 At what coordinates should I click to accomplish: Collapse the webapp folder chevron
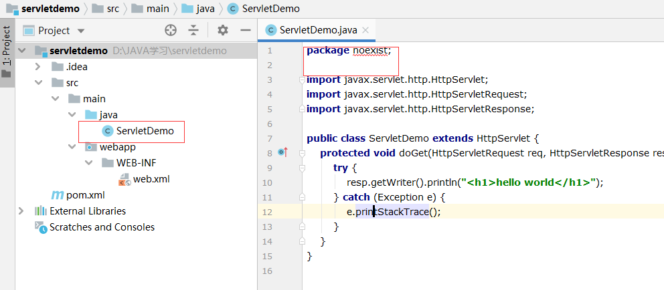tap(72, 147)
